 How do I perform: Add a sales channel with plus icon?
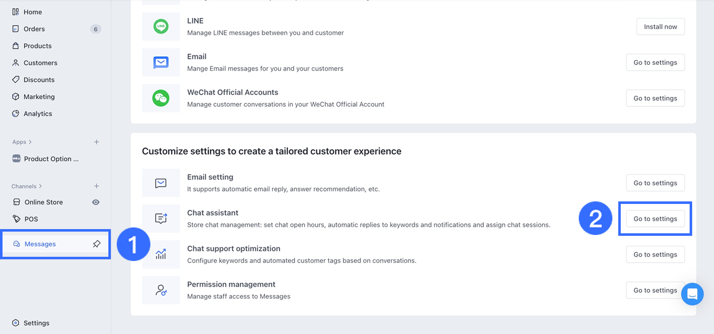(x=97, y=186)
